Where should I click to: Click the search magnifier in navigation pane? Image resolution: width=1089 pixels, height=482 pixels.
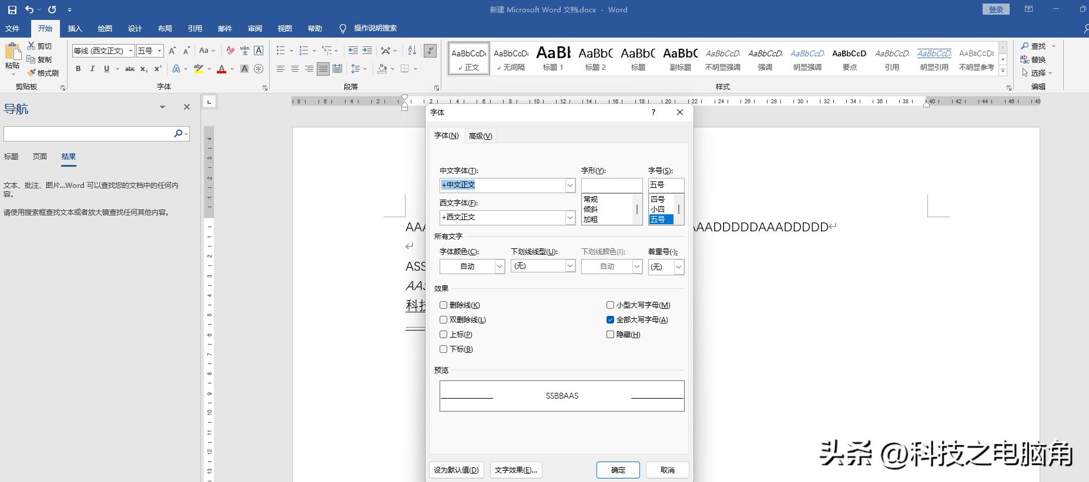pos(178,133)
